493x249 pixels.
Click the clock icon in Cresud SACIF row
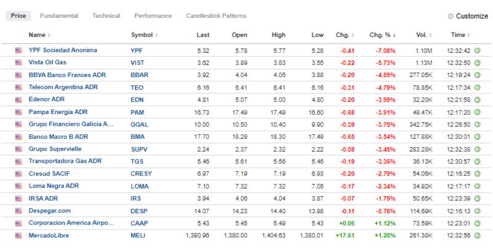click(477, 173)
